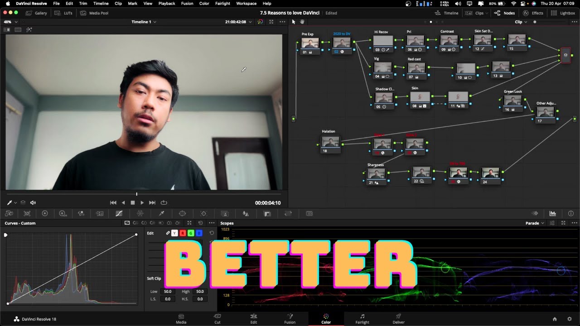580x326 pixels.
Task: Select the Curves palette icon
Action: tap(119, 213)
